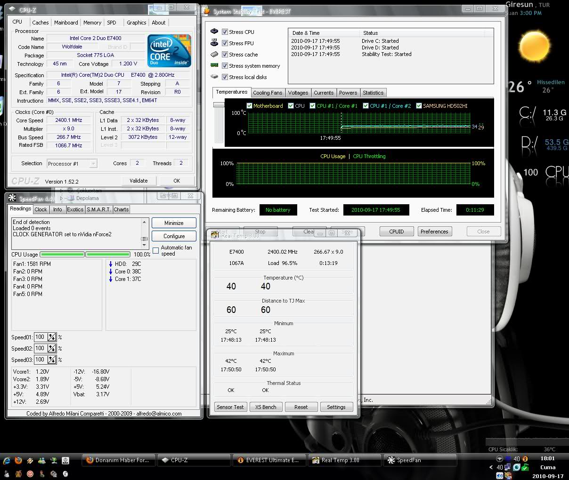Click the EVEREST flame icon in title bar
The image size is (569, 480).
point(206,11)
